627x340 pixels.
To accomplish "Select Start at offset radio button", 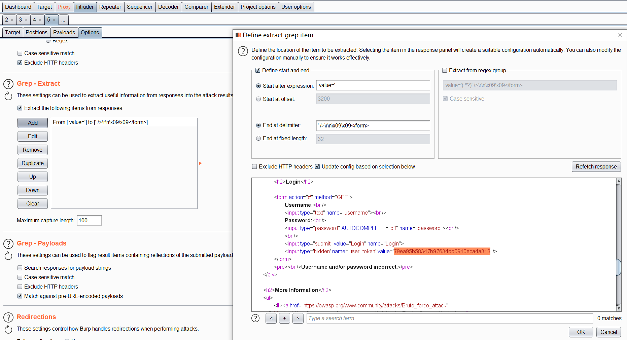I will [x=258, y=99].
